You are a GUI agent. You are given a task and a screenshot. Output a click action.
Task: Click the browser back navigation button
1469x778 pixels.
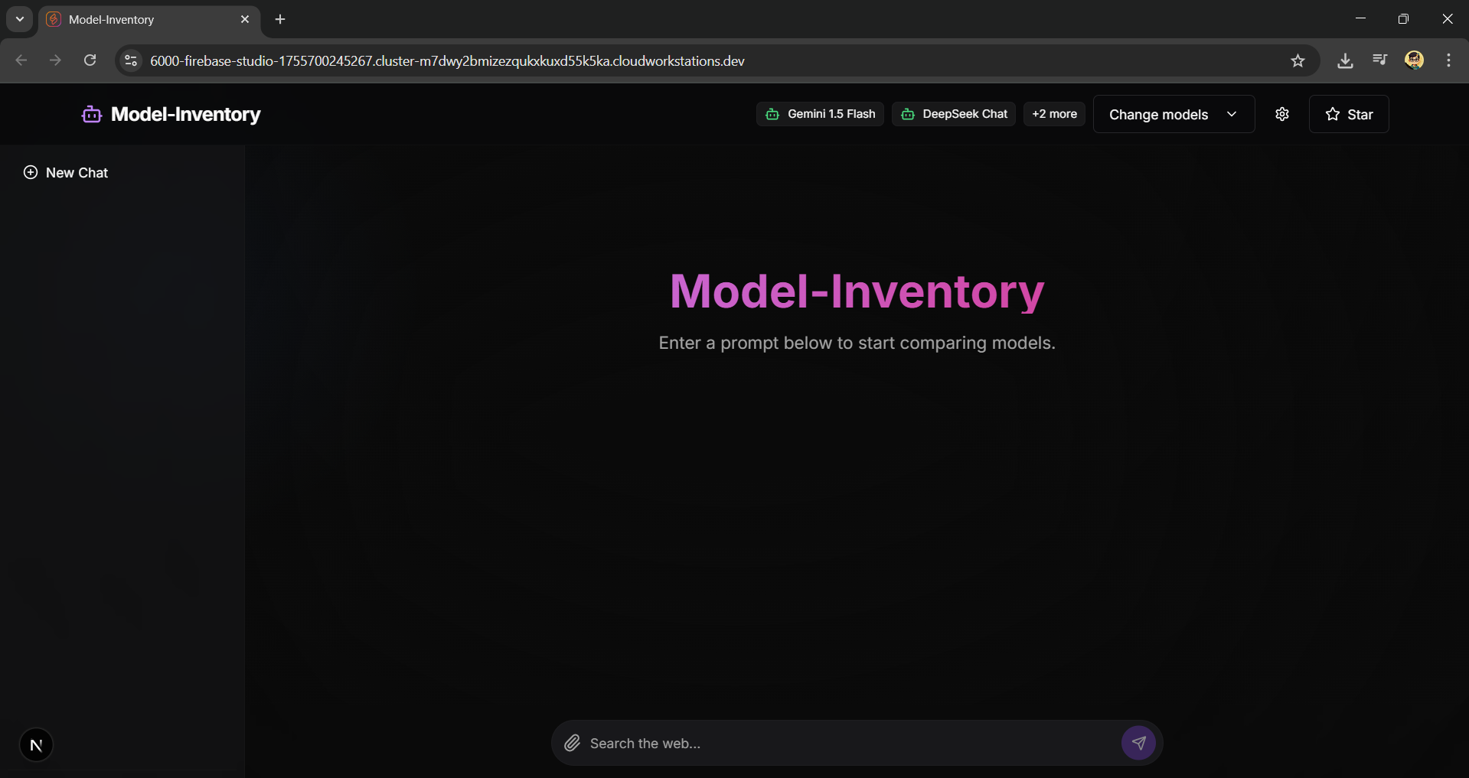[x=21, y=60]
